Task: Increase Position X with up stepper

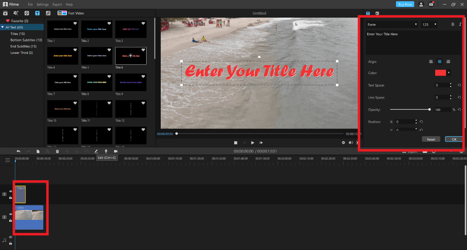Action: [416, 121]
